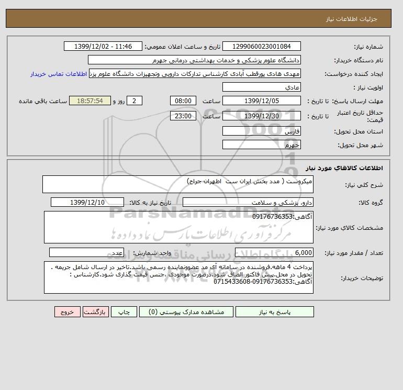Click the remaining days field showing 2

pyautogui.click(x=135, y=101)
